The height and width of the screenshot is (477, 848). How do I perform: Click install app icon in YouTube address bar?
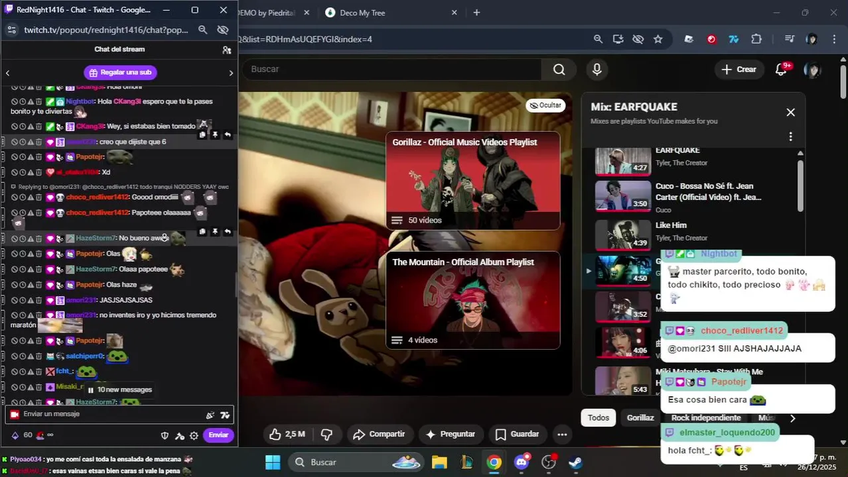coord(618,39)
